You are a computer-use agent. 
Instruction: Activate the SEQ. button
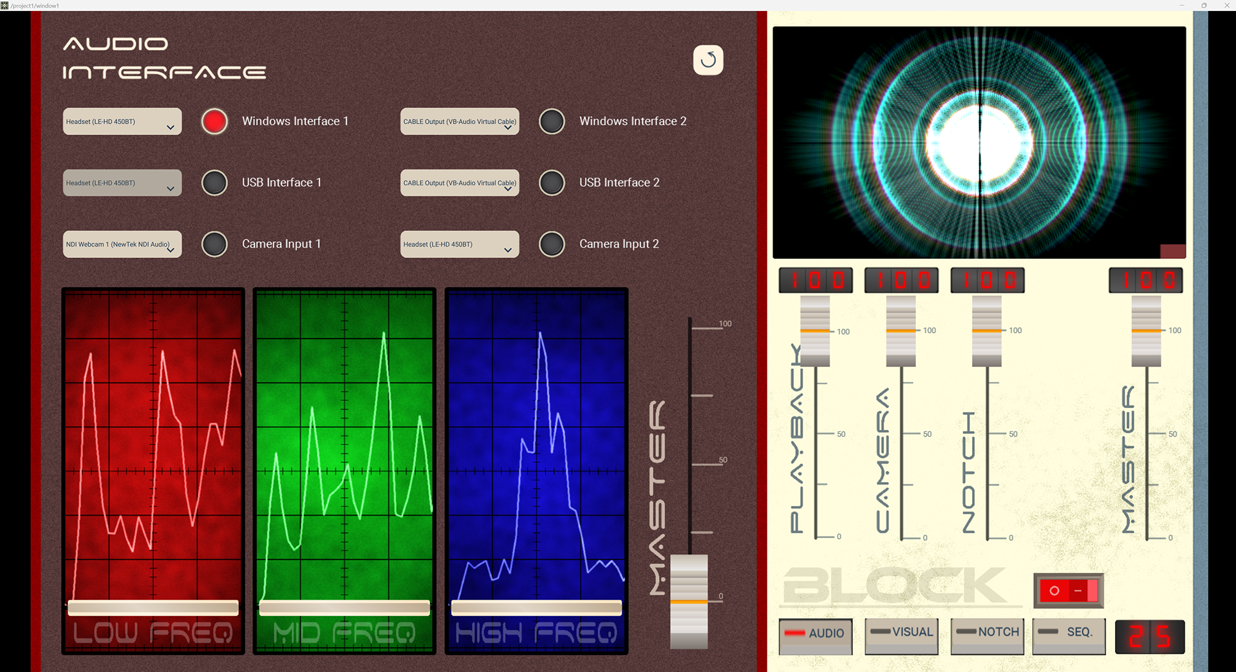1069,636
